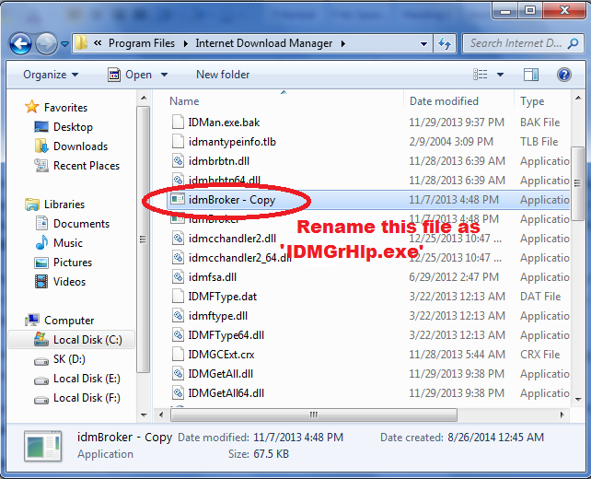Select Internet Download Manager breadcrumb
This screenshot has width=591, height=479.
point(264,43)
